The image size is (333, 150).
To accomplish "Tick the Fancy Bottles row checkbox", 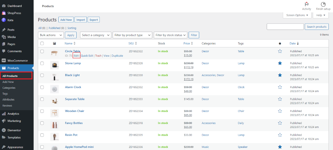I will (x=42, y=123).
